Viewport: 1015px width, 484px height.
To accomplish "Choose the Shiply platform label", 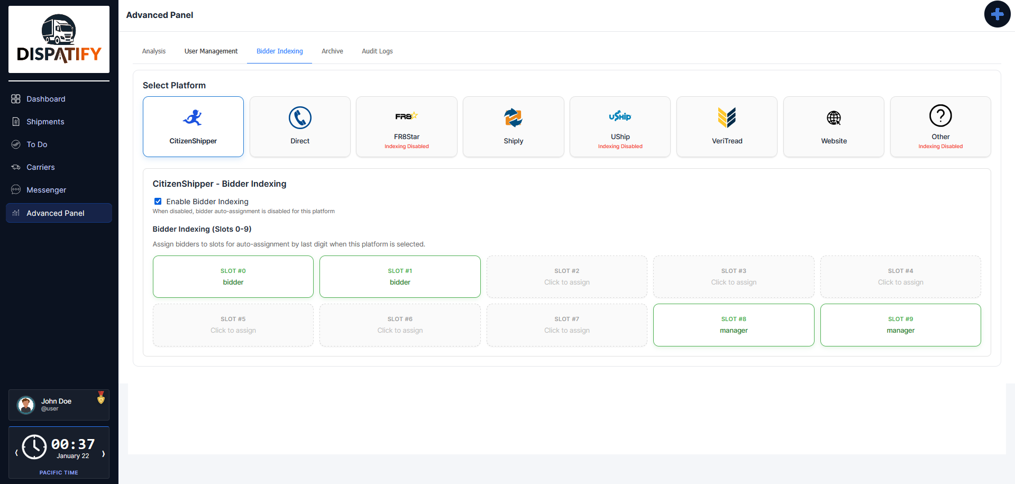I will click(x=514, y=141).
